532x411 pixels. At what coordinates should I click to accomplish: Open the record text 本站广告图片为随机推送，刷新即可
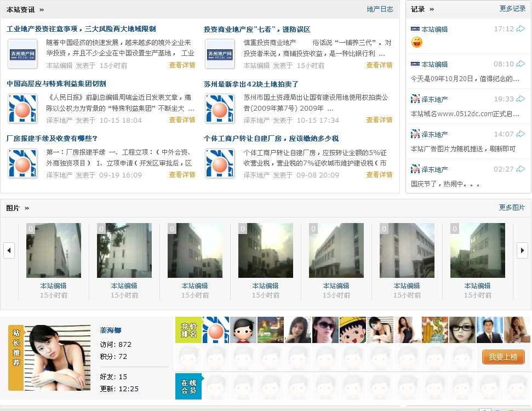pos(463,149)
